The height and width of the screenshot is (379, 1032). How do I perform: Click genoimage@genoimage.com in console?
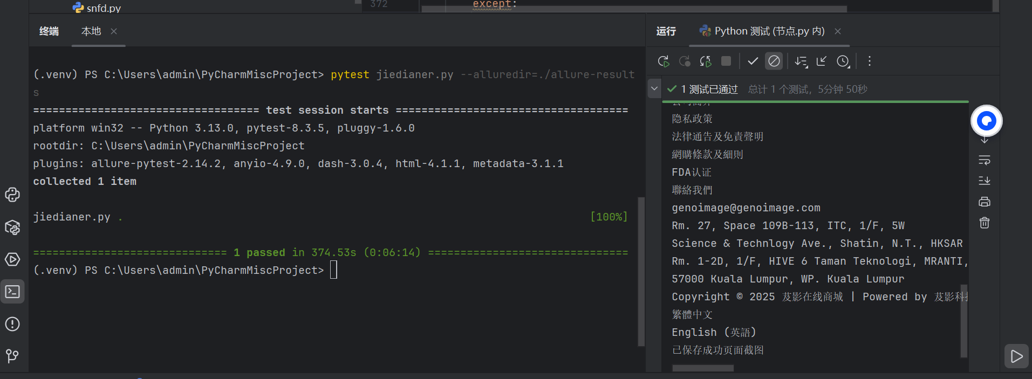point(746,208)
